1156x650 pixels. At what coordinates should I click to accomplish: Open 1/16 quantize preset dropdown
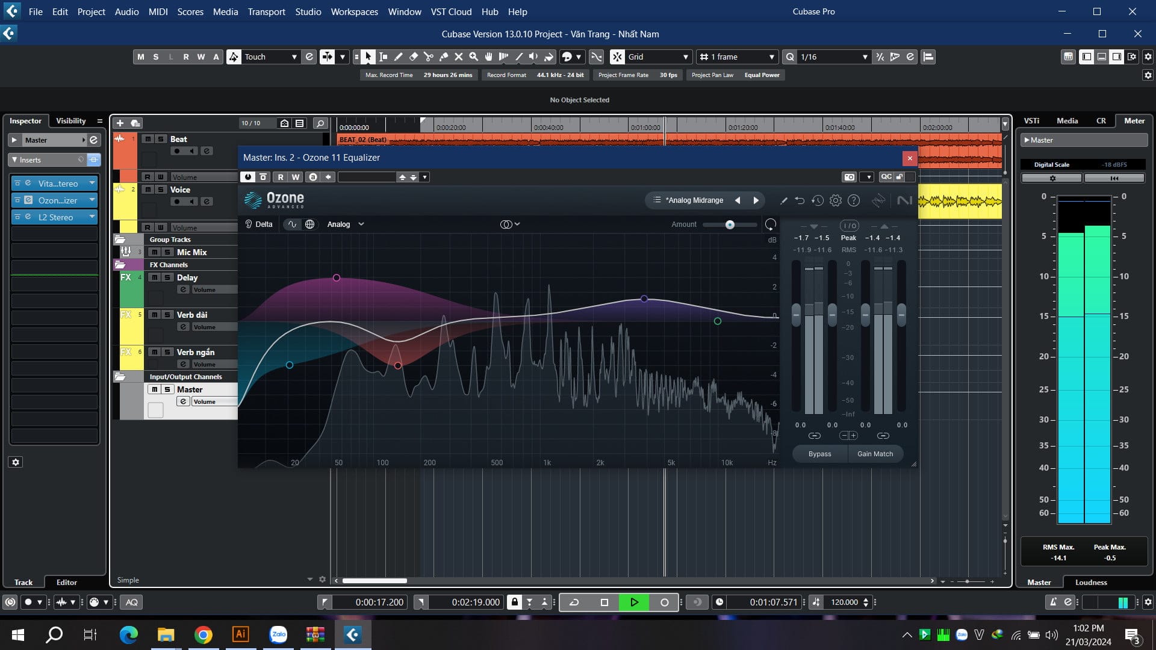pos(833,57)
